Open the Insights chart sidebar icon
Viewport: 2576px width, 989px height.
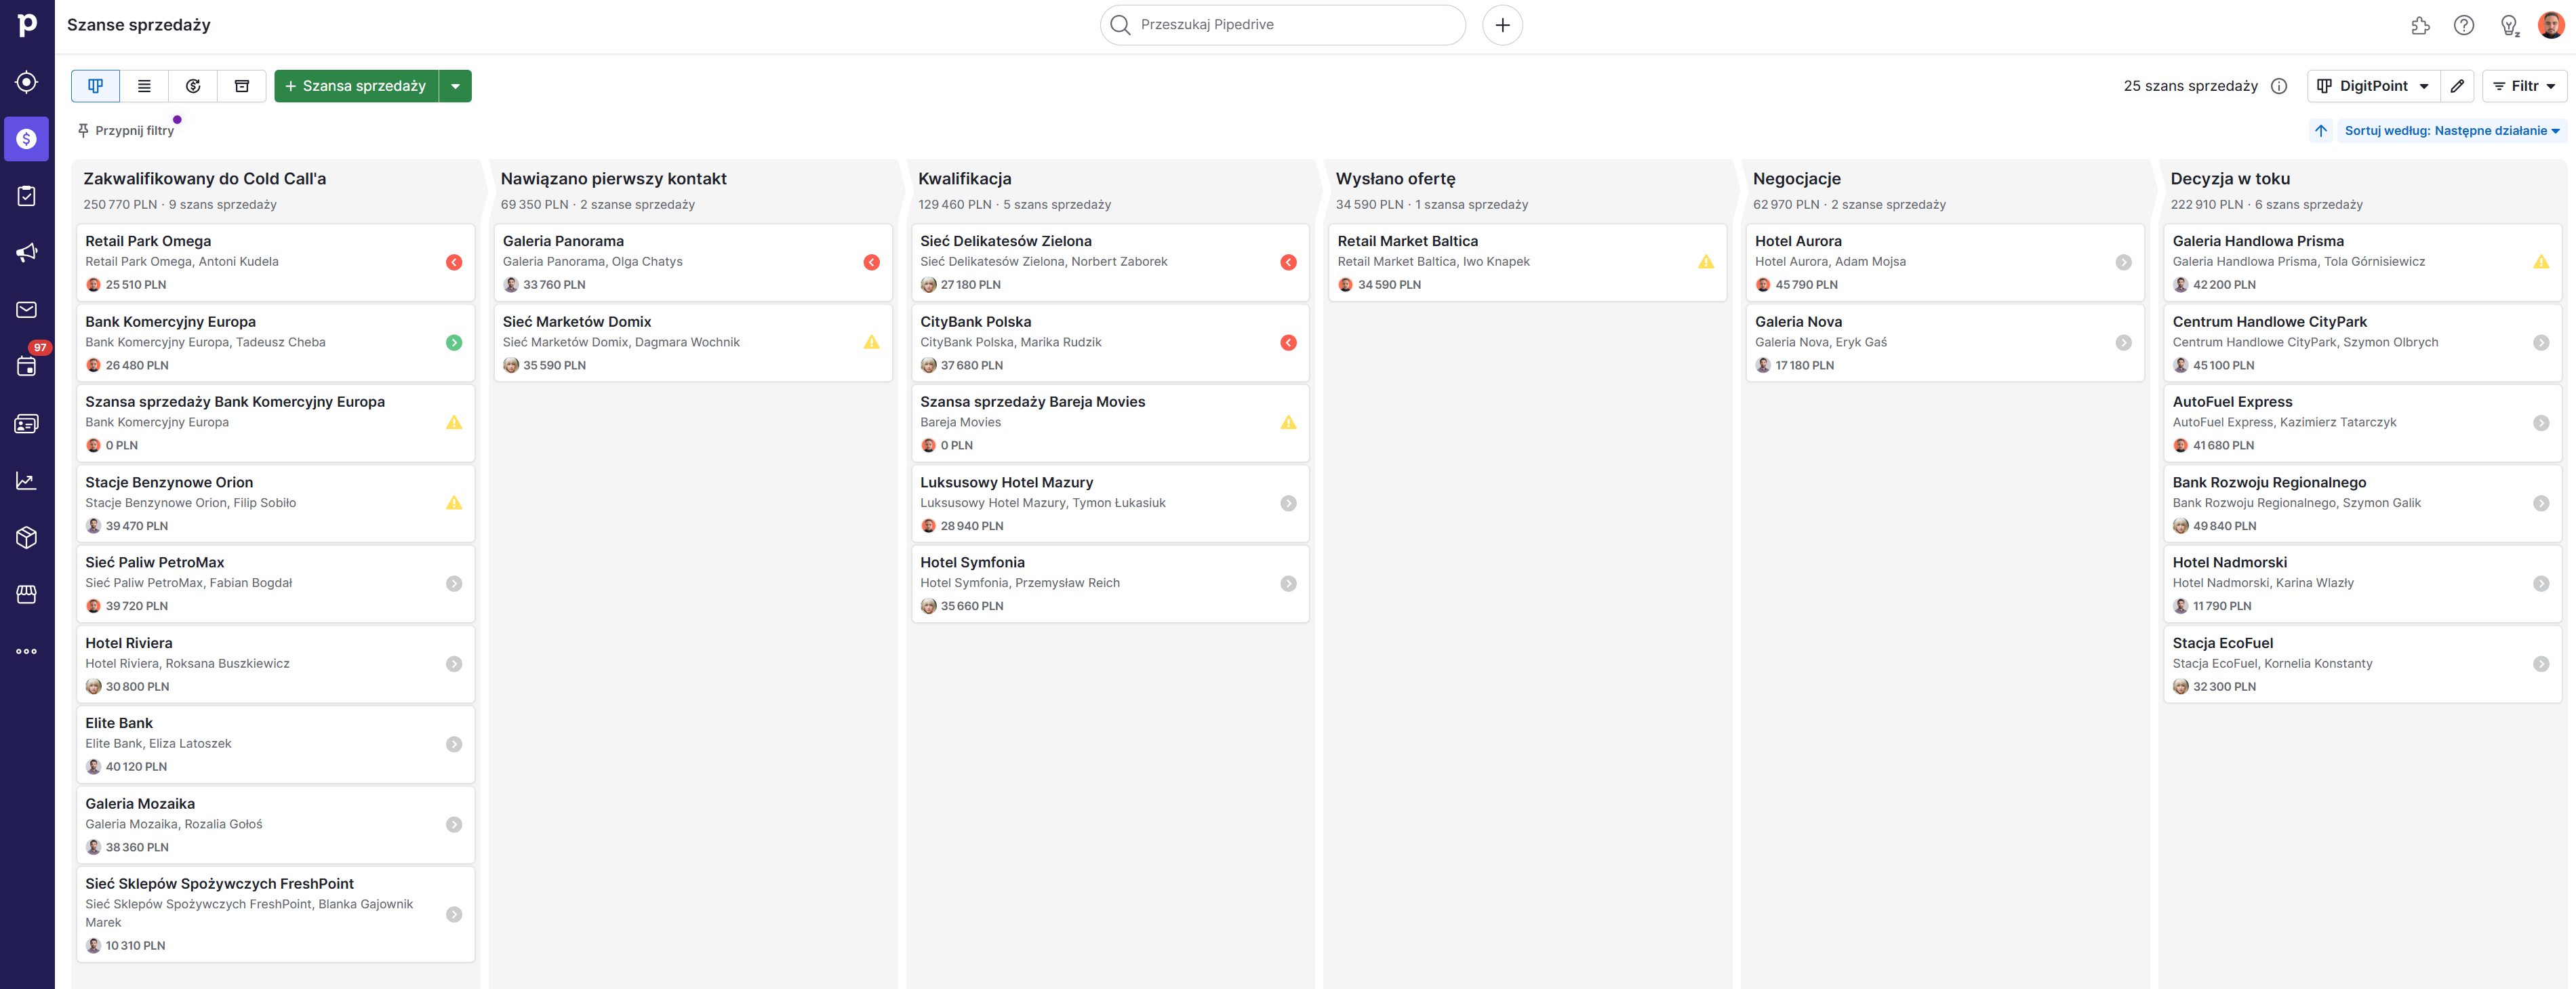pyautogui.click(x=27, y=481)
